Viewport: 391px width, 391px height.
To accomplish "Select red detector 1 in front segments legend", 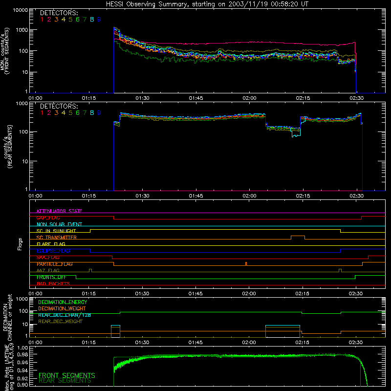I will (x=42, y=20).
